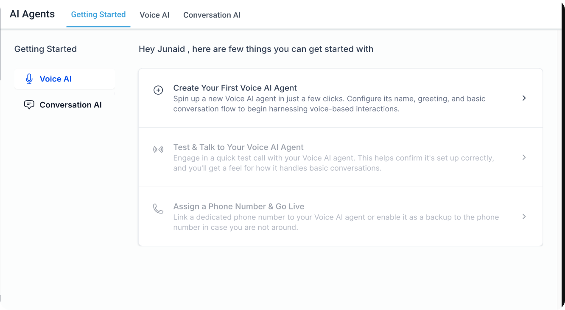Click the AI Agents page title
This screenshot has height=310, width=565.
(x=32, y=14)
